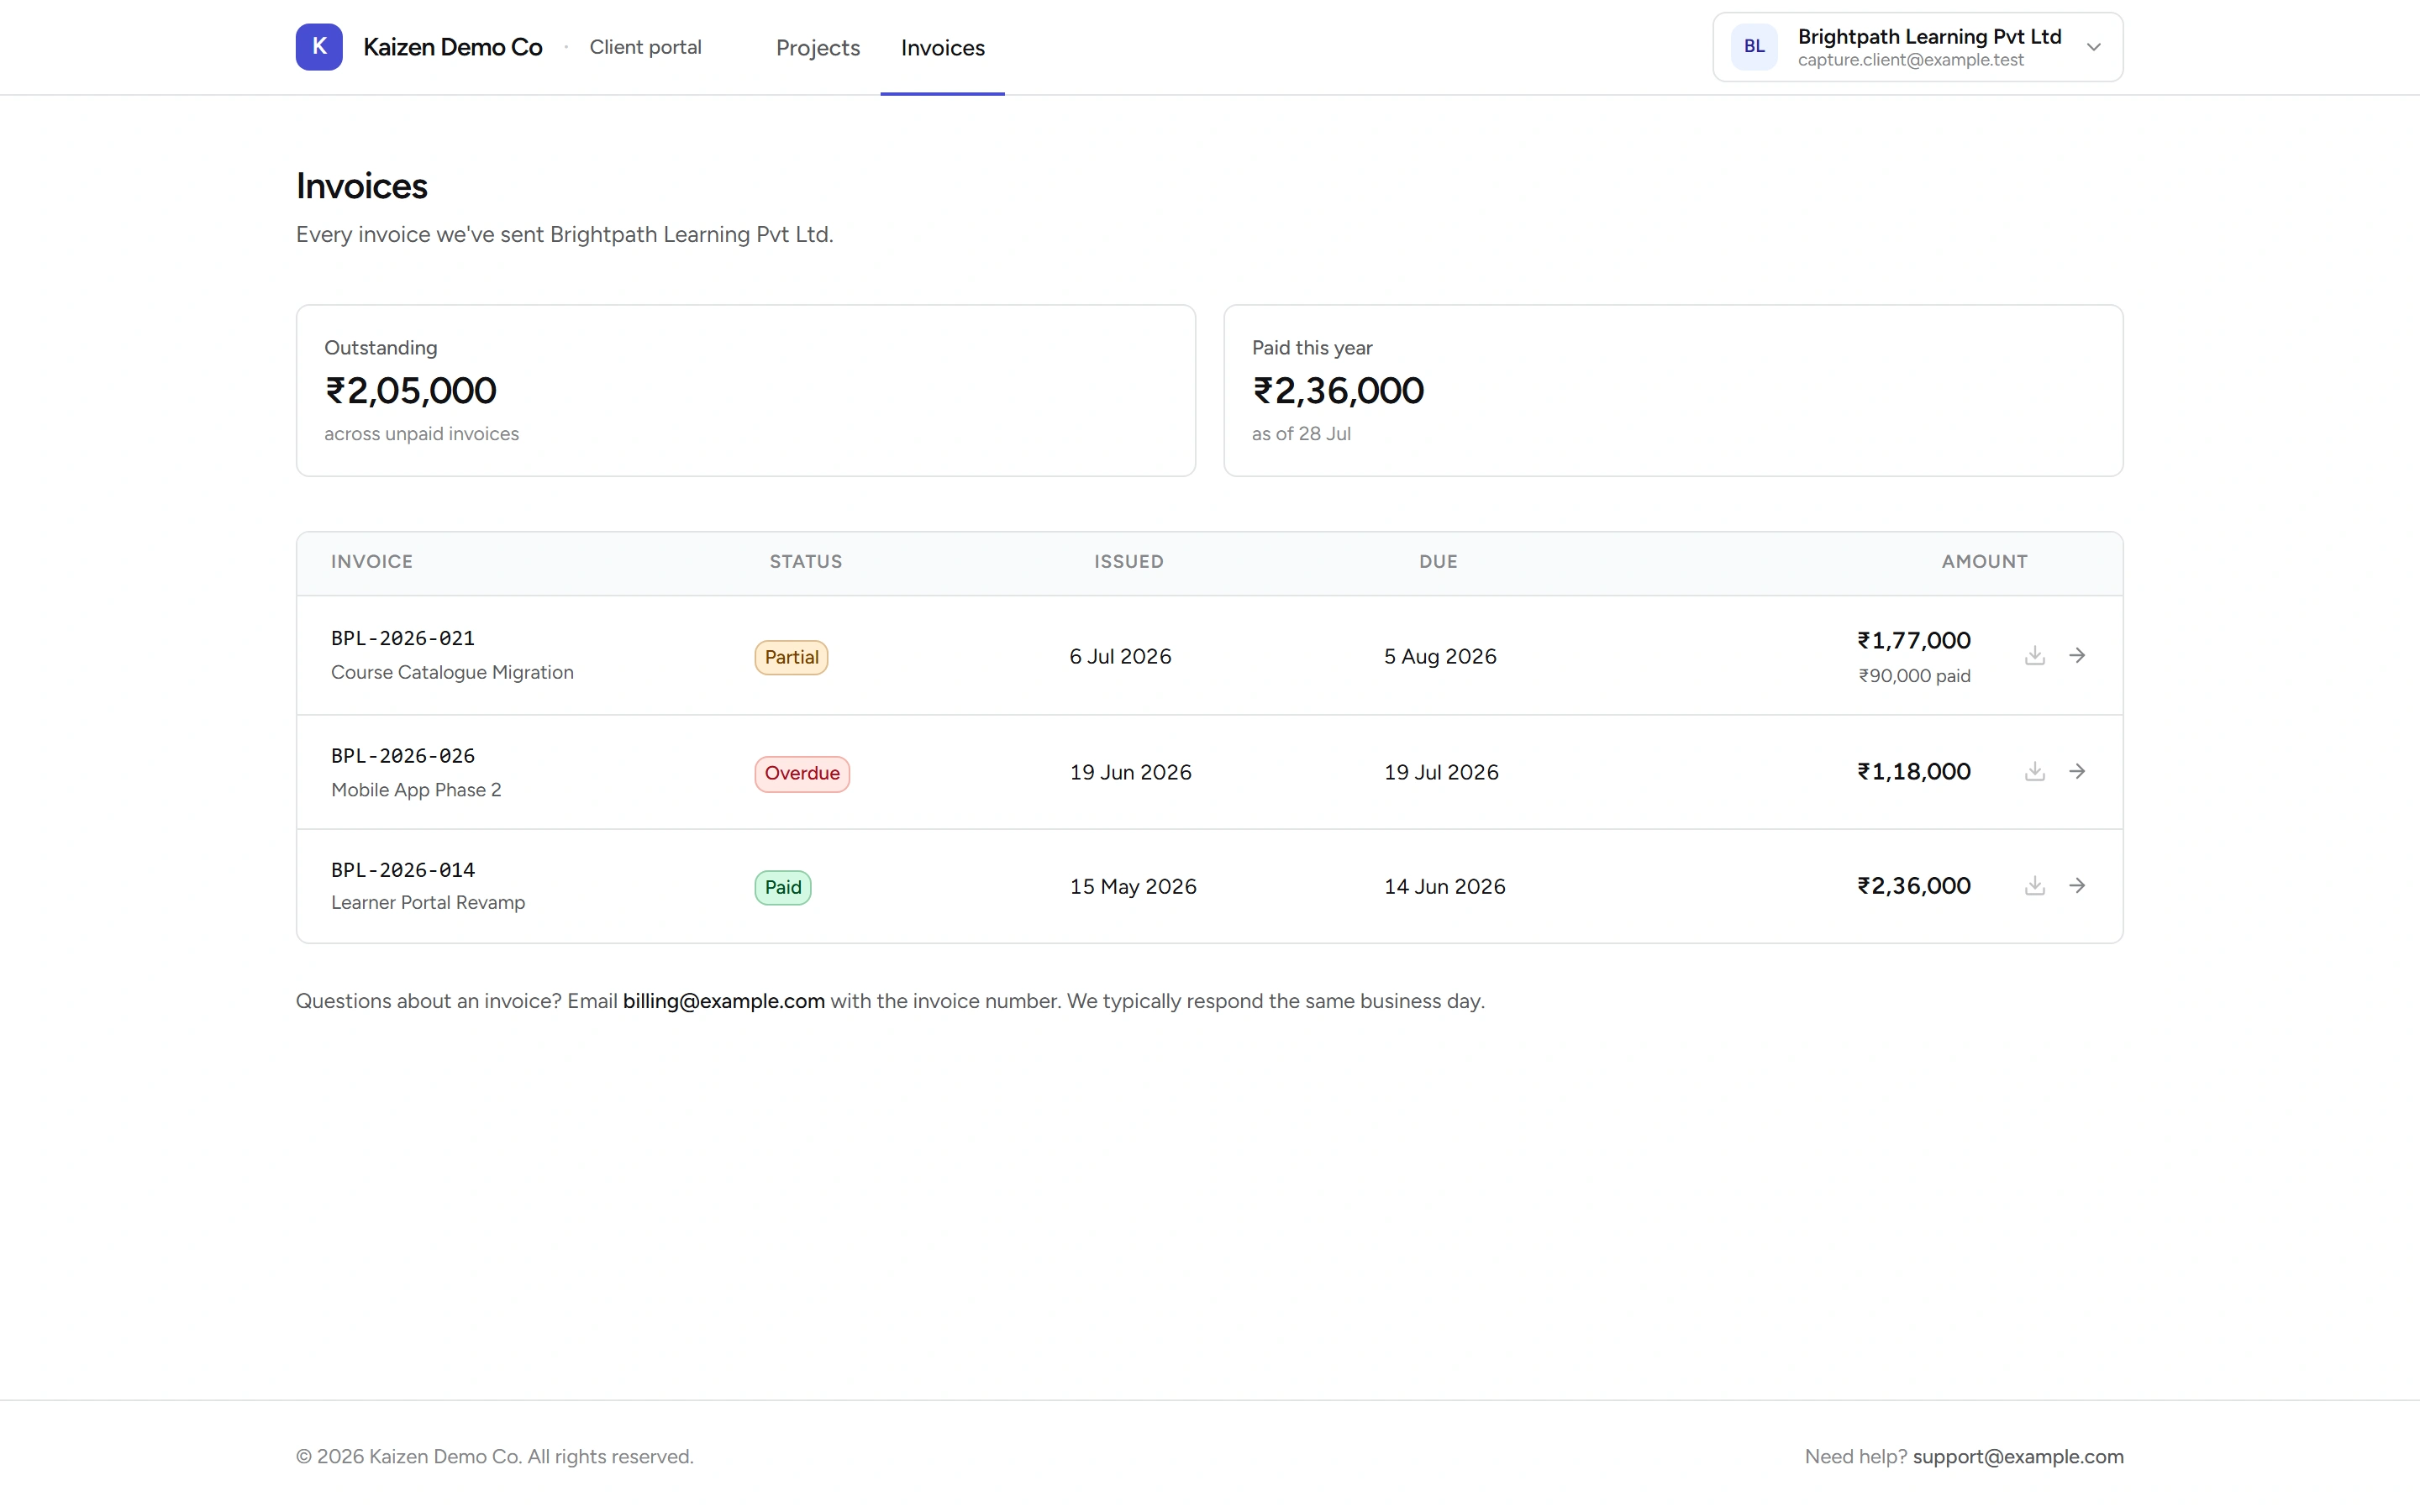This screenshot has height=1512, width=2420.
Task: Download invoice BPL-2026-026
Action: point(2034,772)
